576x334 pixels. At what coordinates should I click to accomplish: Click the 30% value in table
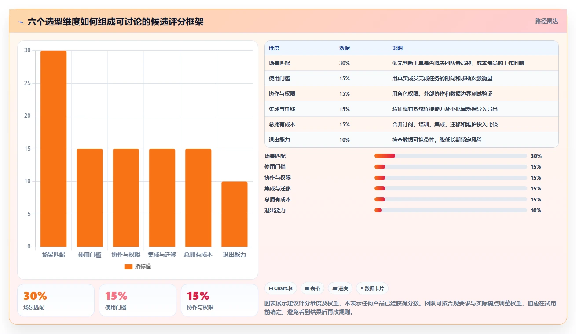(345, 63)
